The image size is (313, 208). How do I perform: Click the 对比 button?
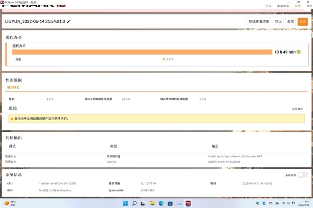278,21
